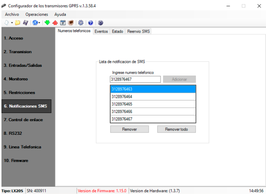This screenshot has width=266, height=194.
Task: Click the round X disconnect icon in the toolbar
Action: [101, 23]
